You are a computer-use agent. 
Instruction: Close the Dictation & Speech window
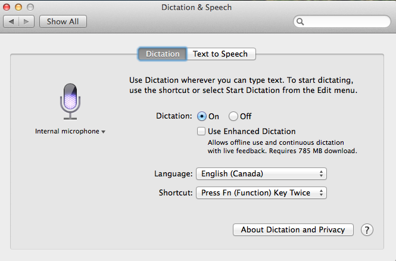pyautogui.click(x=8, y=8)
